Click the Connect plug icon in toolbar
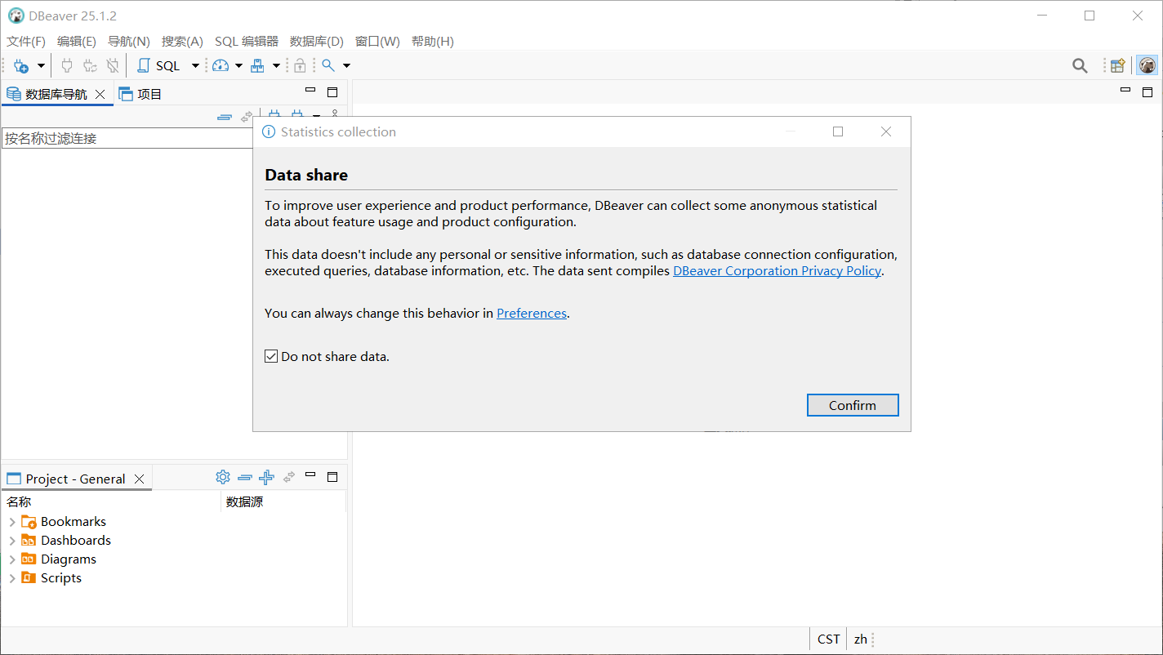Screen dimensions: 1163x655 tap(67, 65)
